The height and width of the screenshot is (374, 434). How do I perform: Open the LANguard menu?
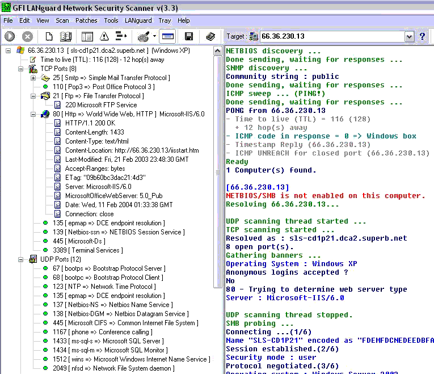[x=138, y=20]
